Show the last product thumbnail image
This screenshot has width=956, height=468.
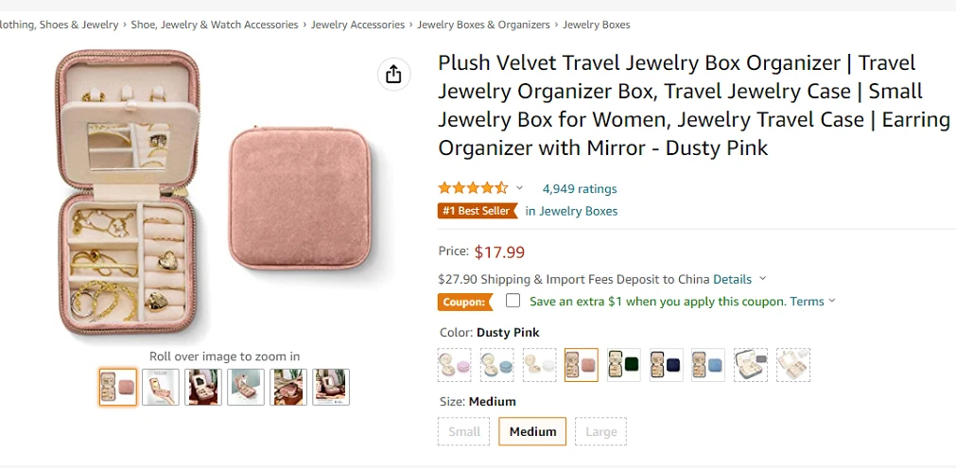[331, 387]
